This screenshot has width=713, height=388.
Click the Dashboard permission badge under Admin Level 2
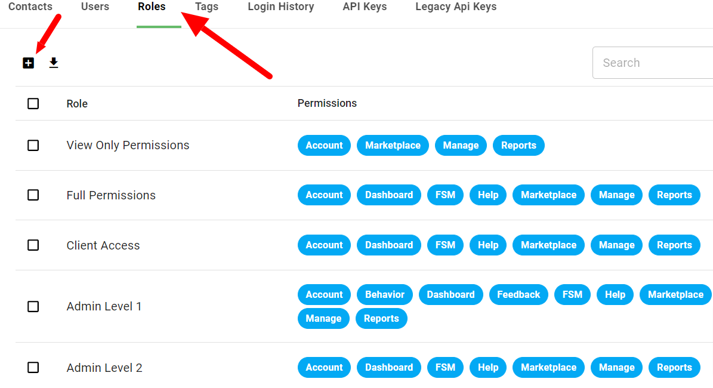[x=388, y=368]
